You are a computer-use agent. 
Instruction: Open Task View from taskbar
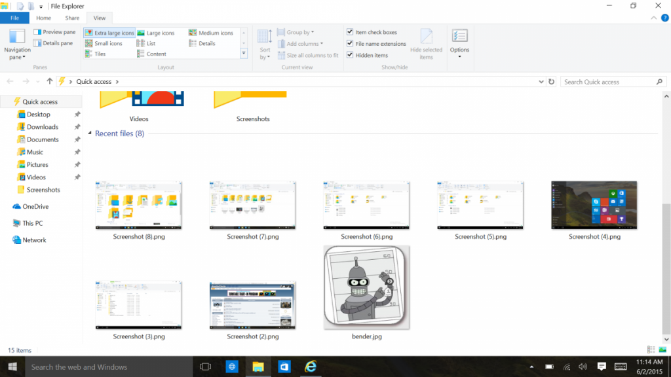pyautogui.click(x=205, y=367)
